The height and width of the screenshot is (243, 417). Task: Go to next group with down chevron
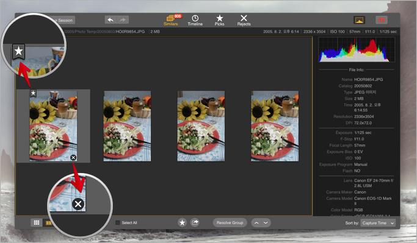[x=266, y=222]
